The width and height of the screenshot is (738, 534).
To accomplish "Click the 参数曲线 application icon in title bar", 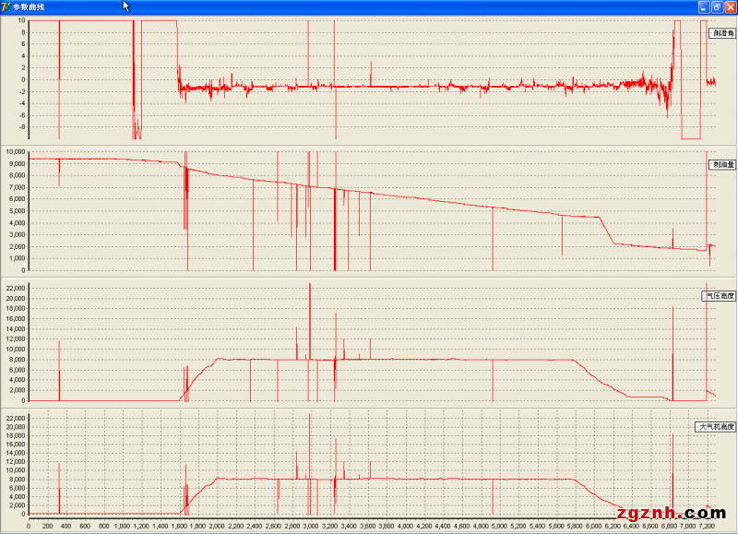I will [x=6, y=6].
